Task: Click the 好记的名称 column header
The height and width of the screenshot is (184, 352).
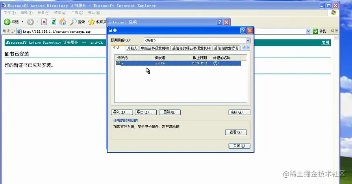Action: 226,58
